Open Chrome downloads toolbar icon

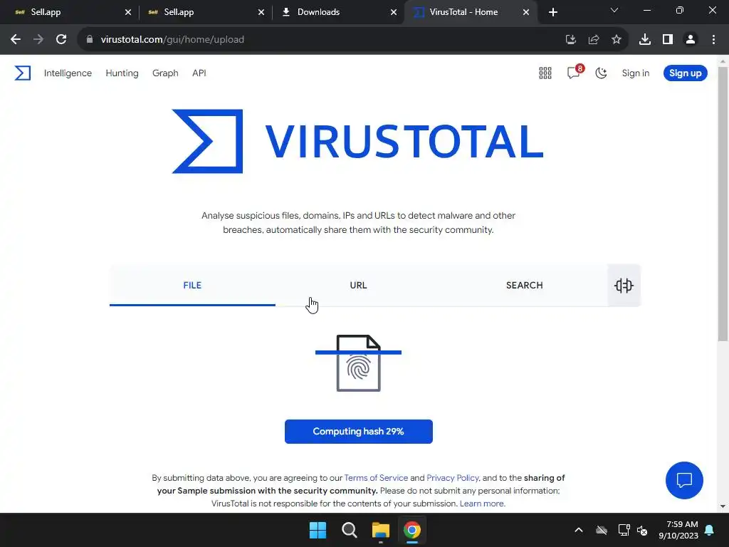coord(645,40)
